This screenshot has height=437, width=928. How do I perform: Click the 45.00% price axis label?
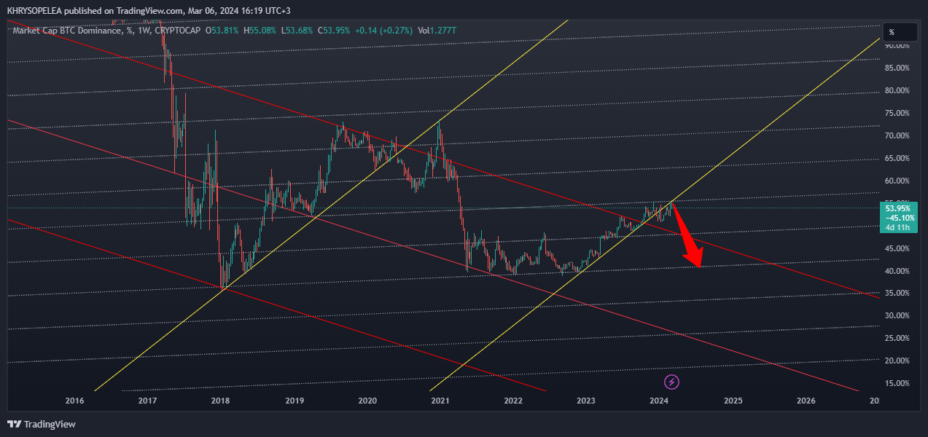coord(897,248)
